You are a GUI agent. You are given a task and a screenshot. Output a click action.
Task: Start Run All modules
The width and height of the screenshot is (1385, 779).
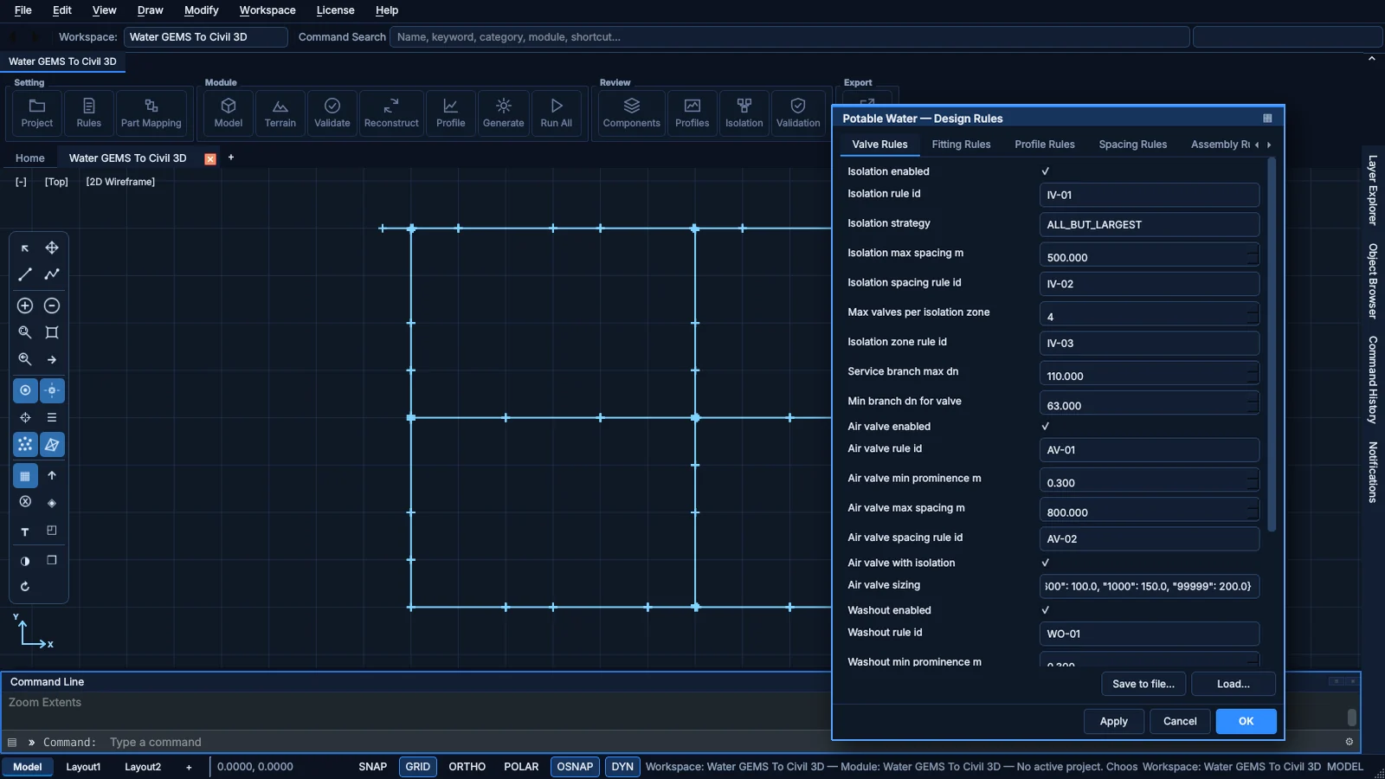(x=556, y=113)
